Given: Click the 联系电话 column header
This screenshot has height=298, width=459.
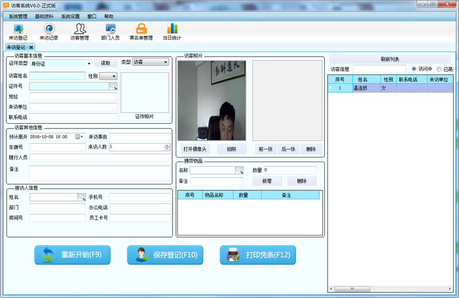Looking at the screenshot, I should click(411, 80).
